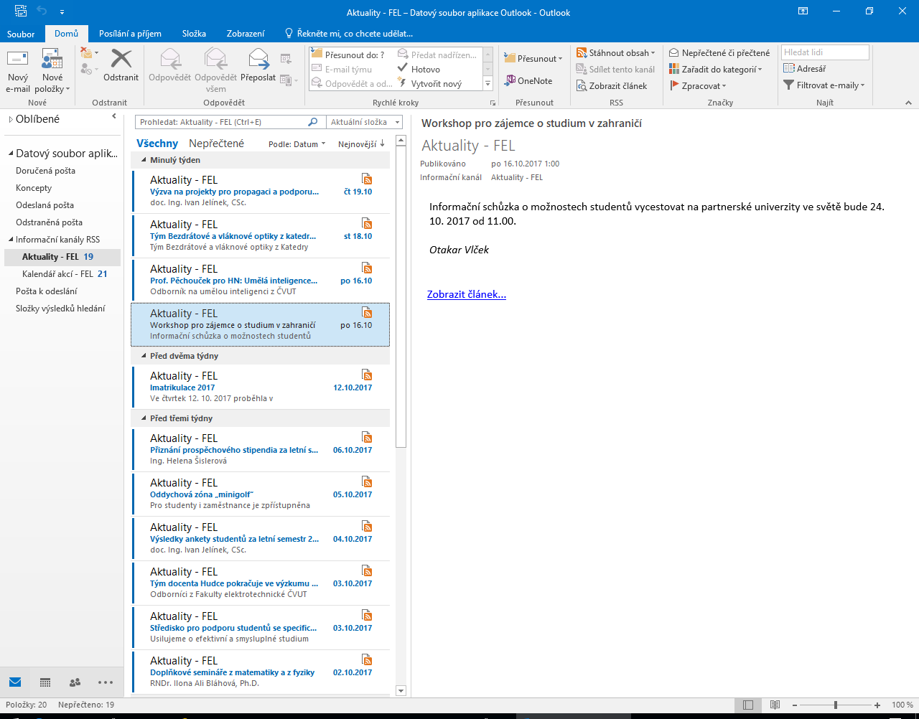Open the Zobrazení ribbon tab
Screen dimensions: 919x719
pos(245,33)
